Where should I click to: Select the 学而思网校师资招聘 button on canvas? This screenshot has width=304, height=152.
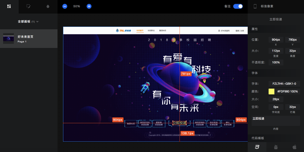200,124
